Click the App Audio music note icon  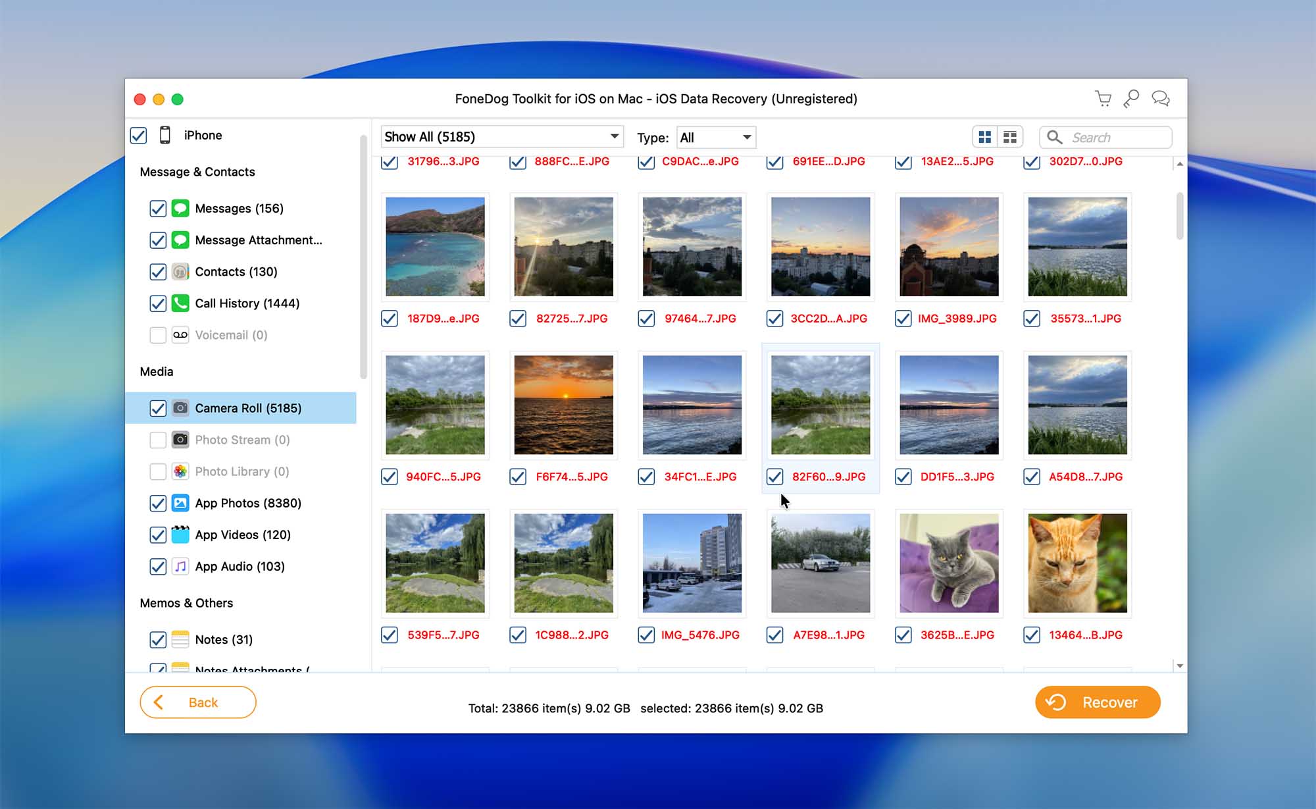tap(180, 567)
